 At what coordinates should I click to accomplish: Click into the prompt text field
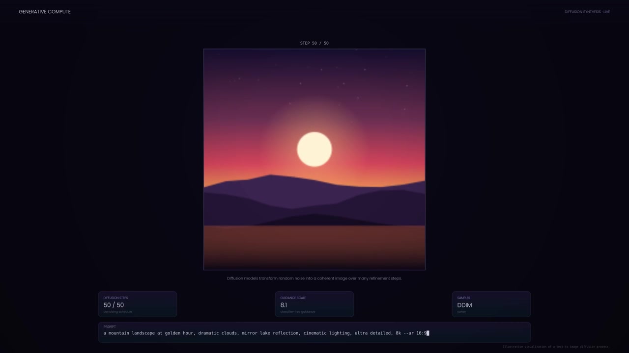[314, 332]
